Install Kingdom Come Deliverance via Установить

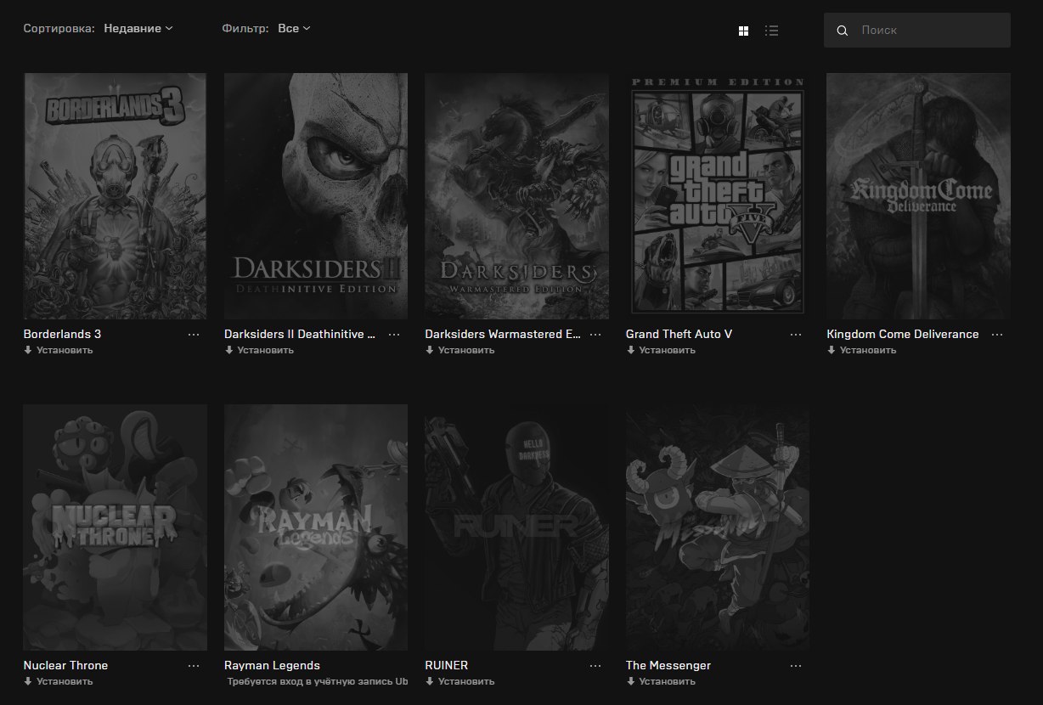[862, 350]
